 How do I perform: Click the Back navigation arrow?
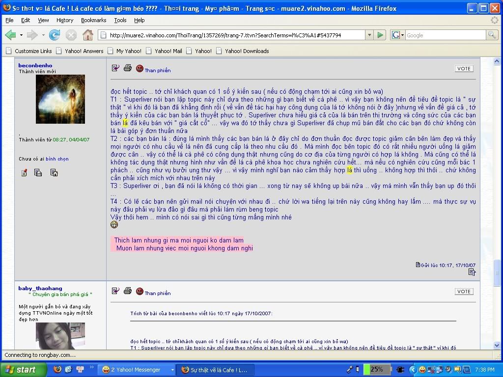pyautogui.click(x=10, y=35)
